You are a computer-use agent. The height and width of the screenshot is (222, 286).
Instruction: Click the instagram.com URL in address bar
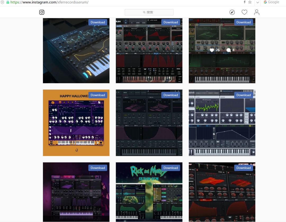[50, 2]
